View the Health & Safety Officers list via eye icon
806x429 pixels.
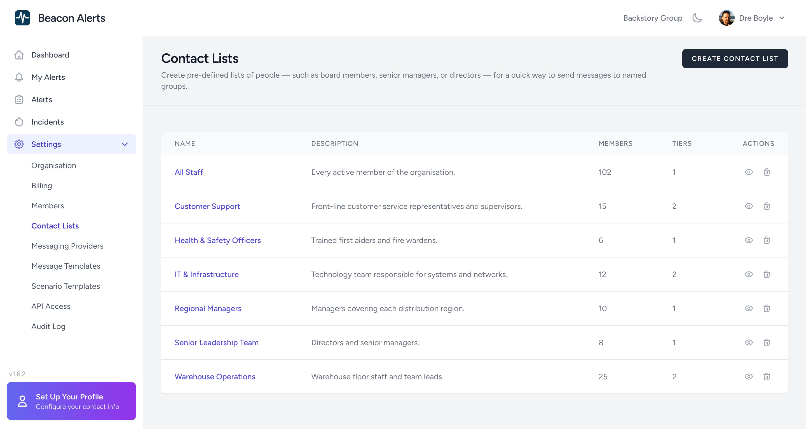(748, 240)
